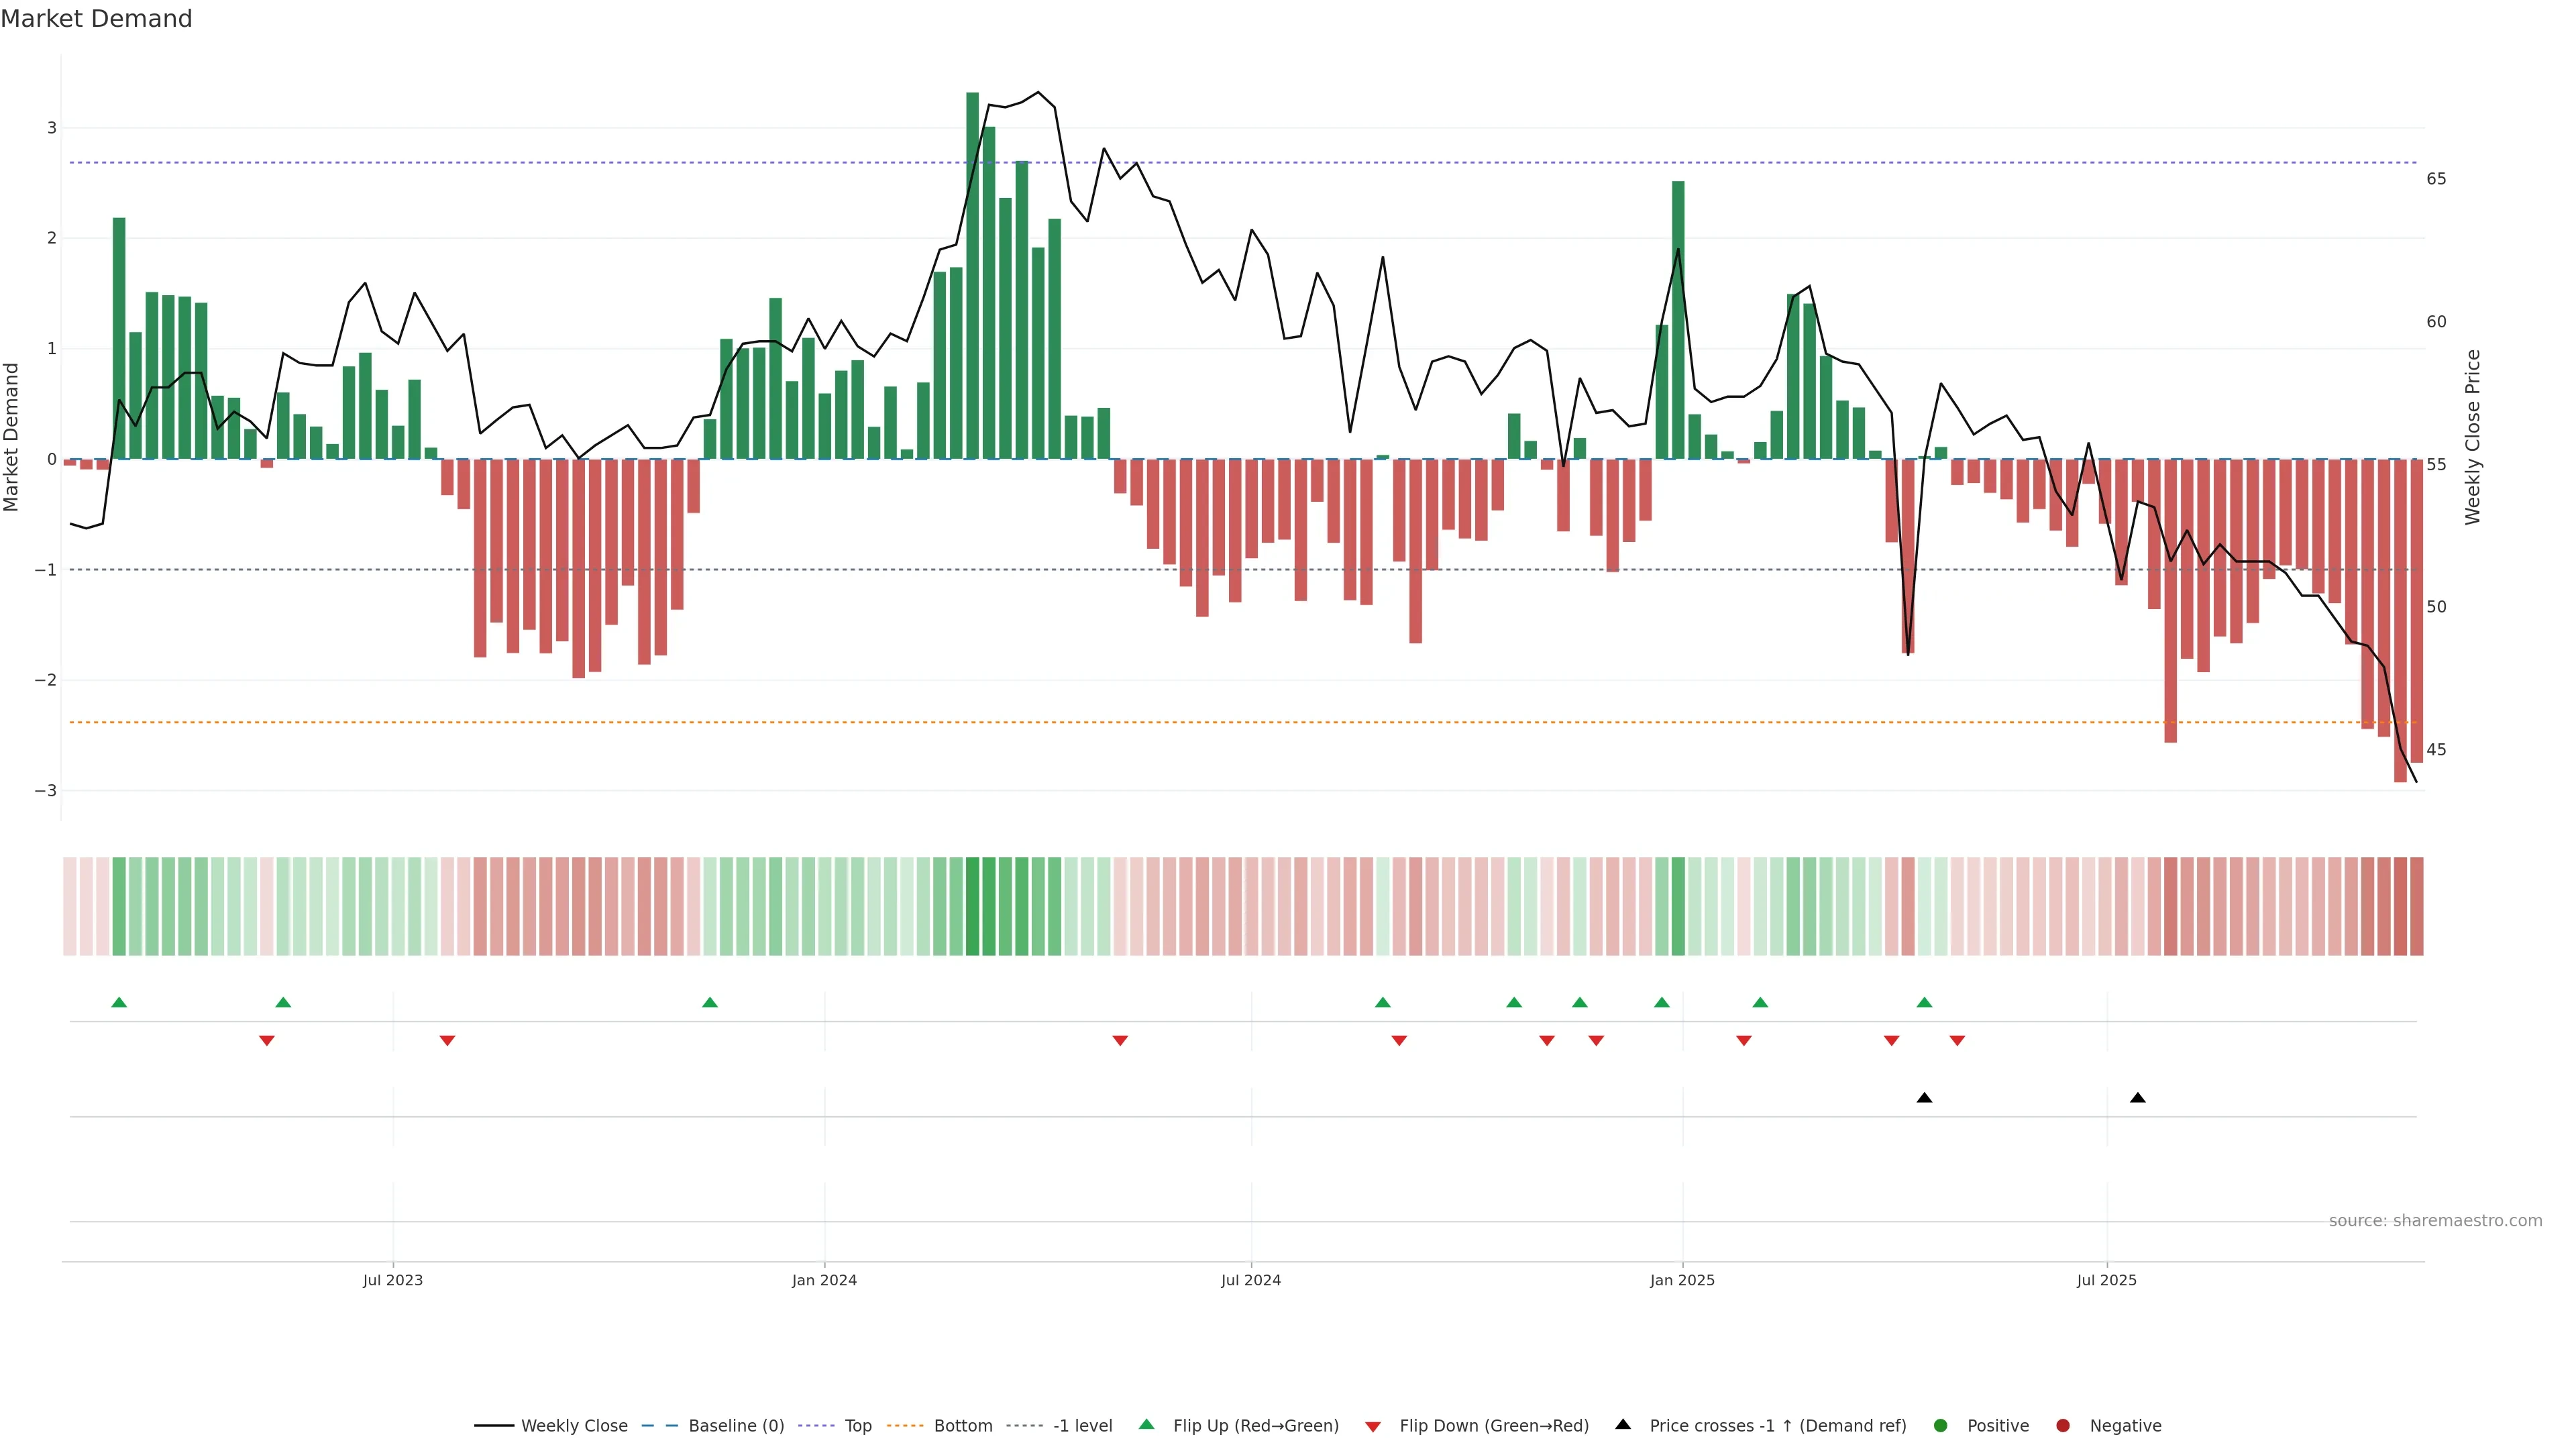Click the darkest green heatmap cell
The height and width of the screenshot is (1449, 2576).
(972, 906)
